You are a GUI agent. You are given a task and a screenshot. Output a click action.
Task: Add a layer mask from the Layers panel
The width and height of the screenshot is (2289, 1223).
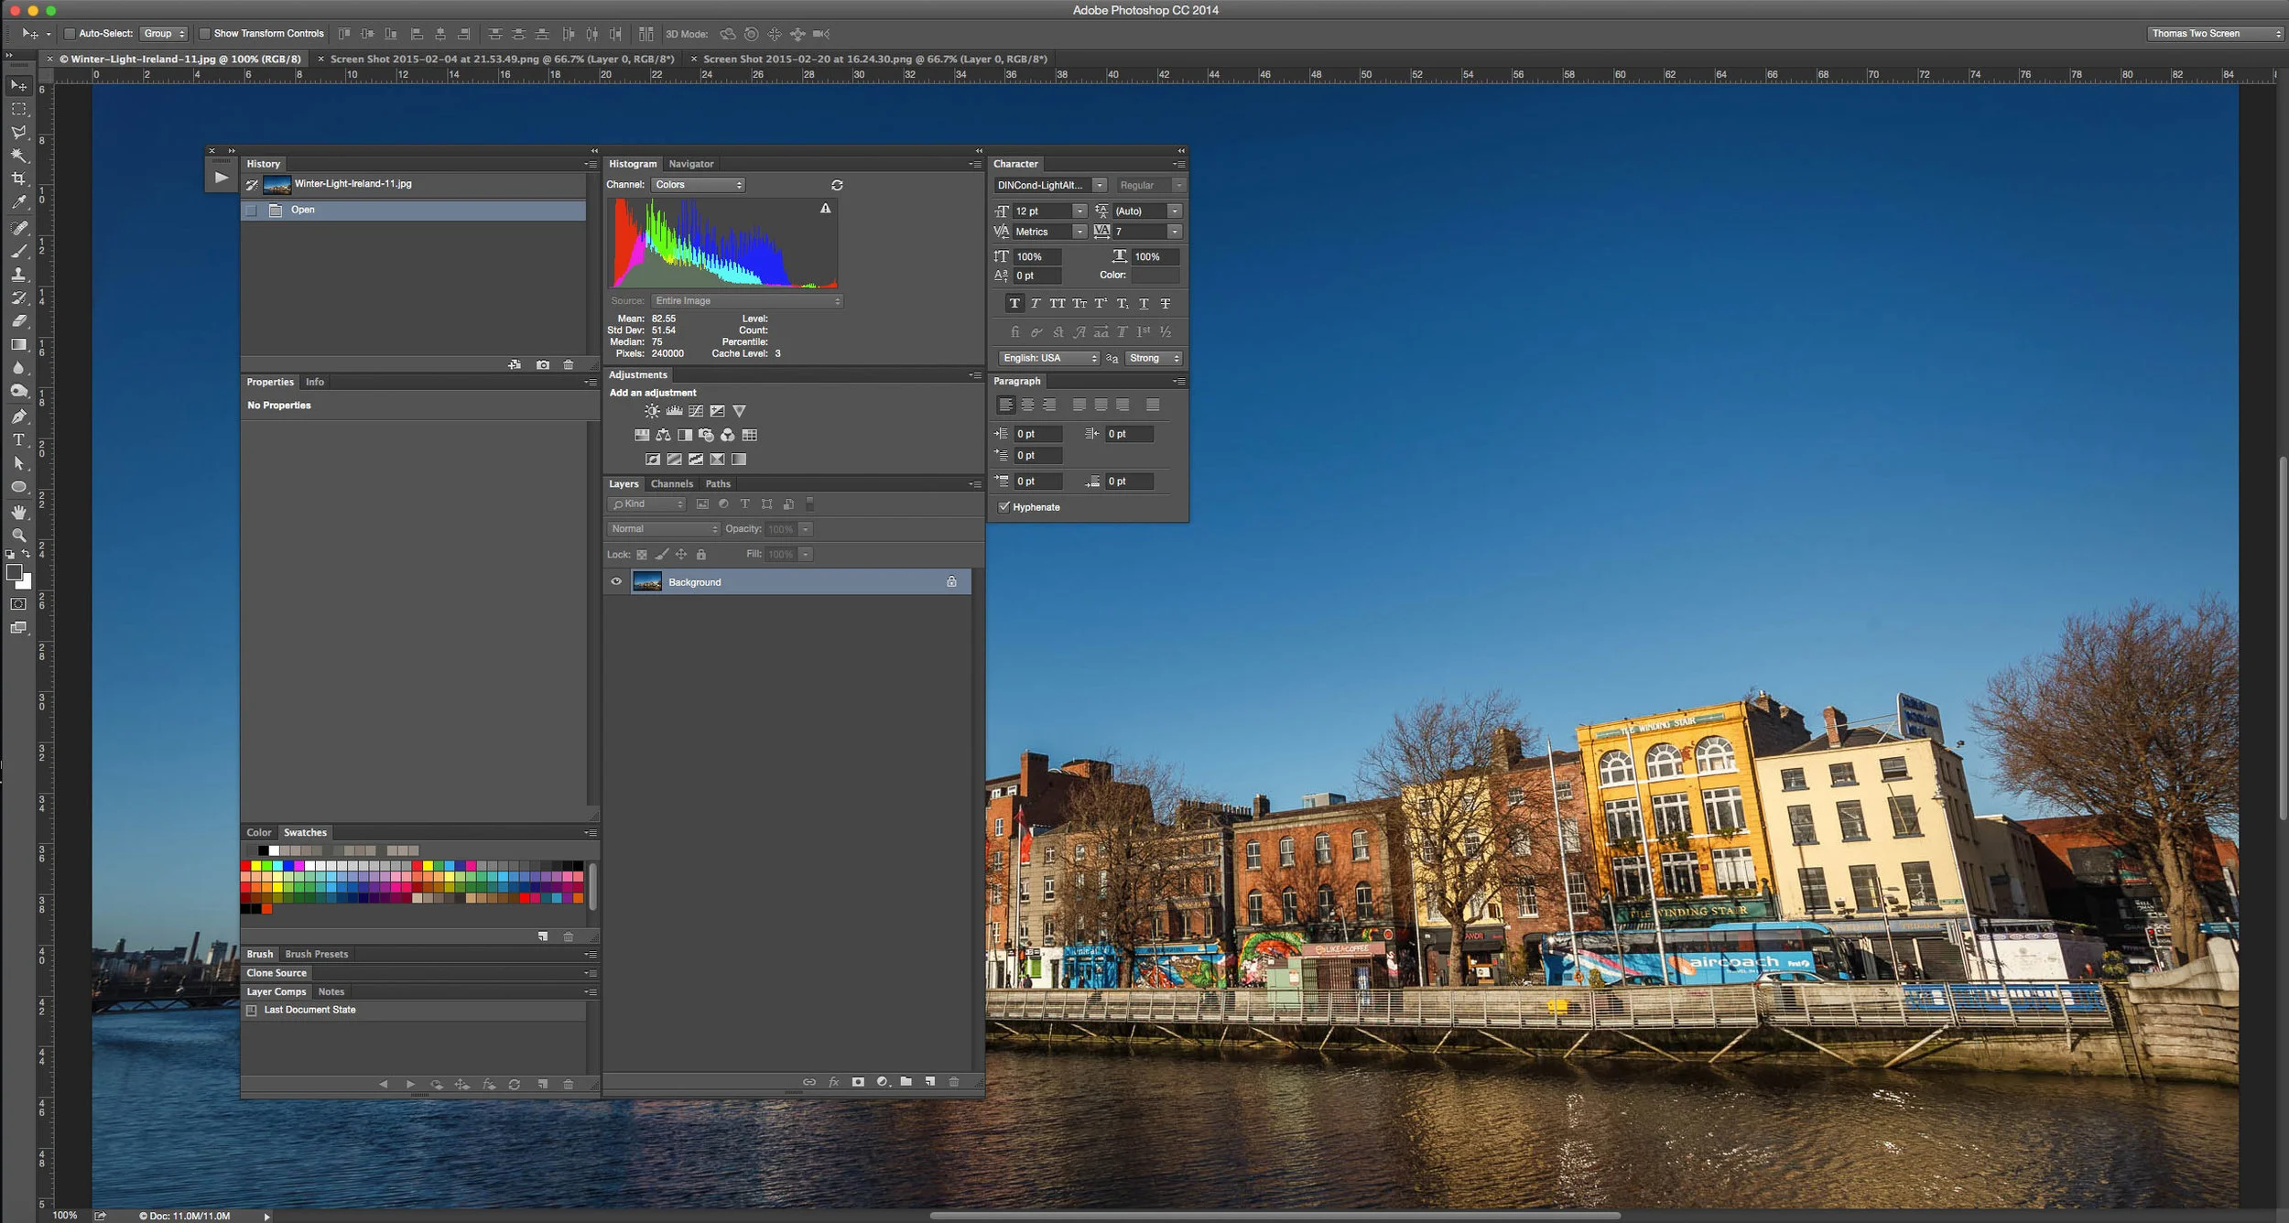[859, 1081]
